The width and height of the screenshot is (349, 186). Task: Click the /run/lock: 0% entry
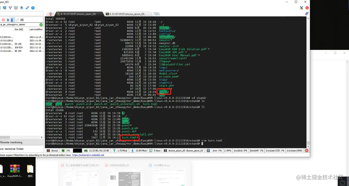tap(241, 151)
